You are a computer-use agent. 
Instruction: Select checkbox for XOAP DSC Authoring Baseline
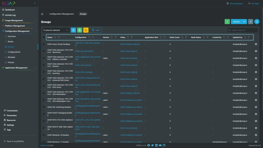(44, 107)
